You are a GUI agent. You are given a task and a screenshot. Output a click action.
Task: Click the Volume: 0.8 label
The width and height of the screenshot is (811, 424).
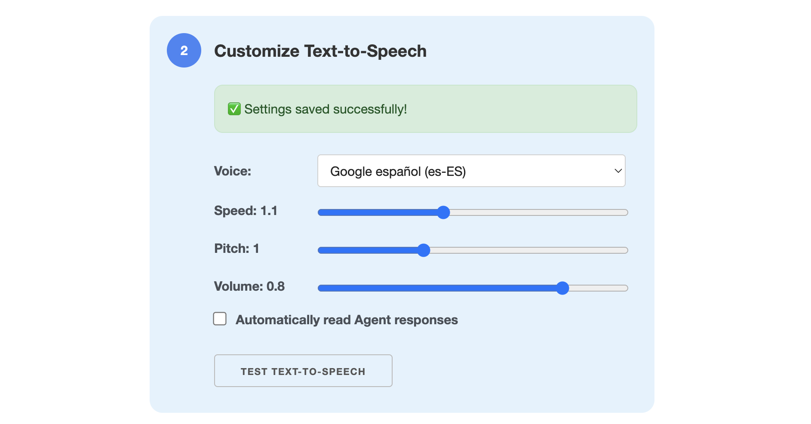pos(249,286)
